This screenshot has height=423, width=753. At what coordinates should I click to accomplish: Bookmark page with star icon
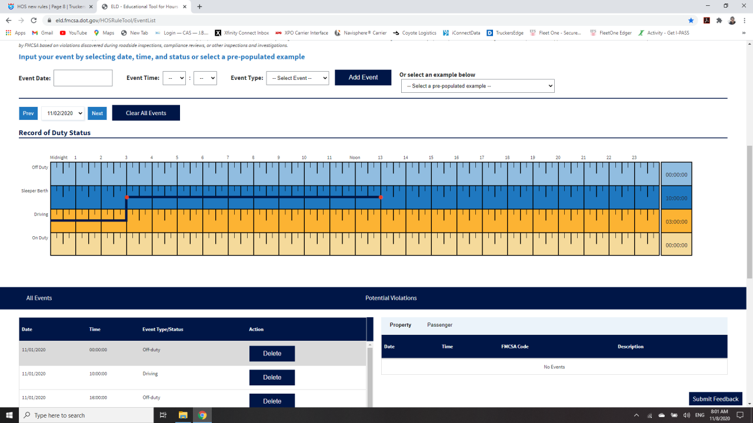(x=691, y=20)
